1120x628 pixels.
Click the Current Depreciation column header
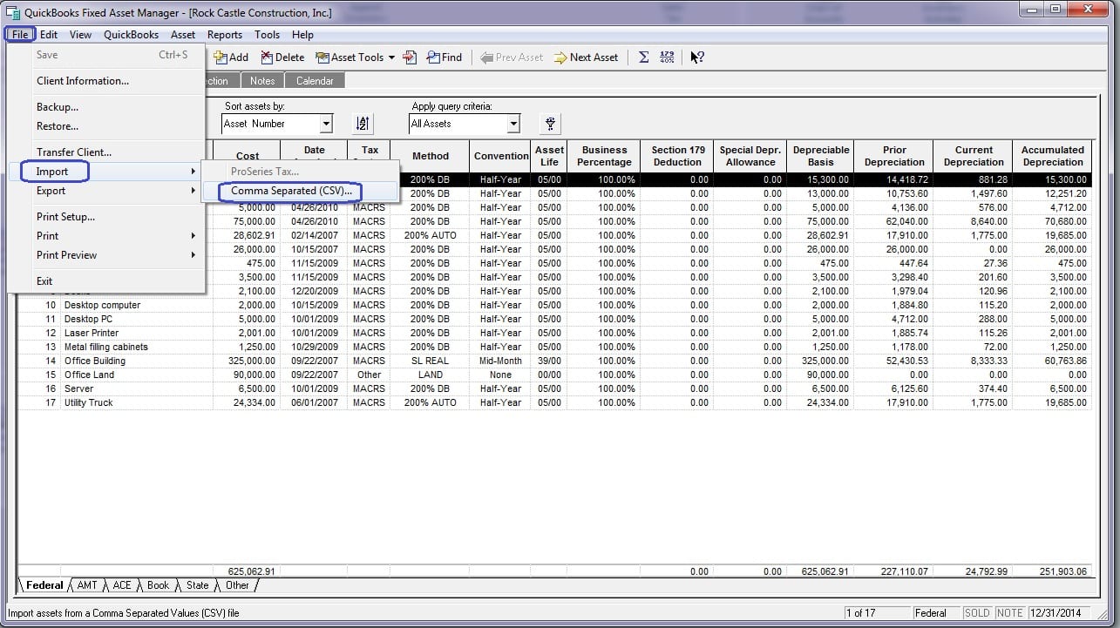[974, 156]
